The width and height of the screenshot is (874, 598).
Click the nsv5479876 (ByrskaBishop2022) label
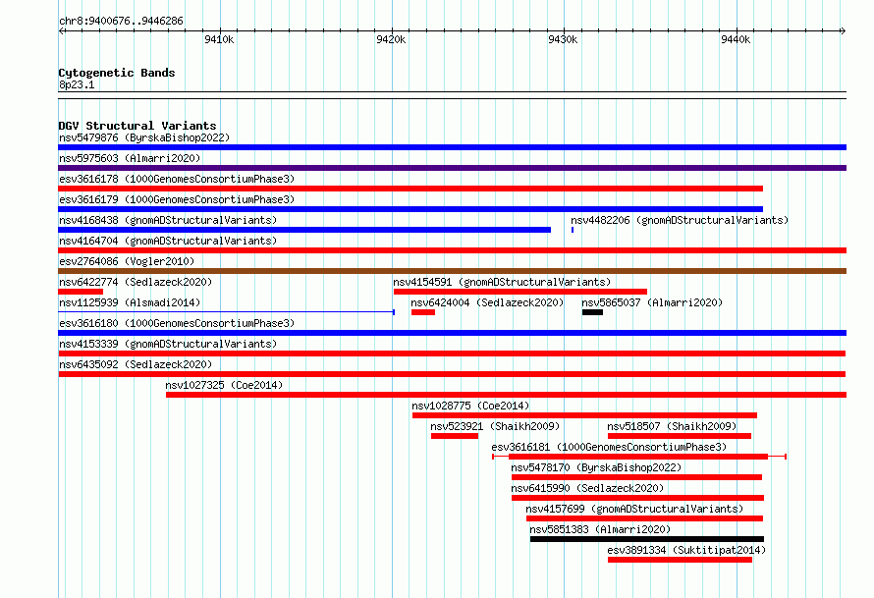[144, 137]
